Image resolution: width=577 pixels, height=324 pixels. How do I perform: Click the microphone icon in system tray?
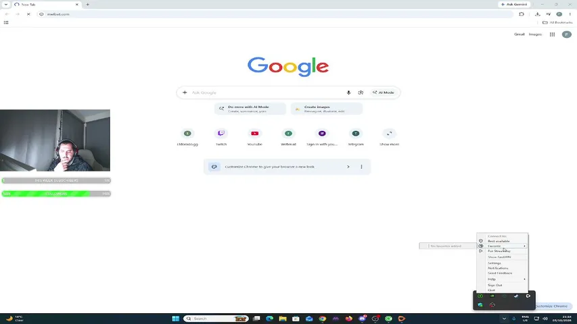click(513, 319)
